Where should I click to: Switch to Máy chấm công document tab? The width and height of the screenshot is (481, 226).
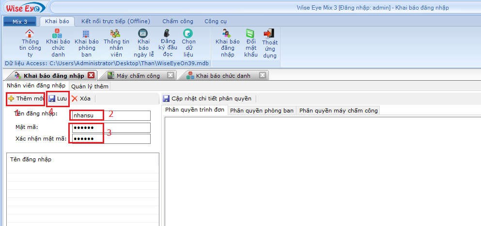point(138,76)
